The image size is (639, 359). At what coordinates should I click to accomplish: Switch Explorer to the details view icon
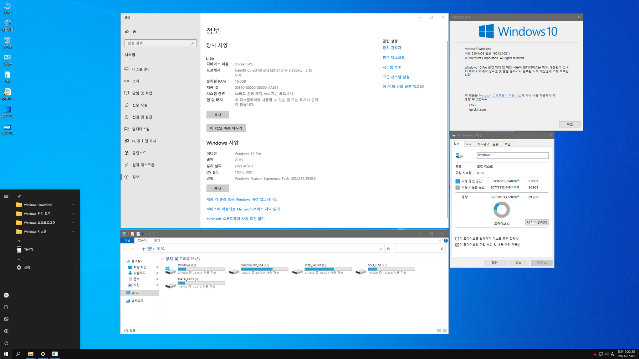pos(439,331)
